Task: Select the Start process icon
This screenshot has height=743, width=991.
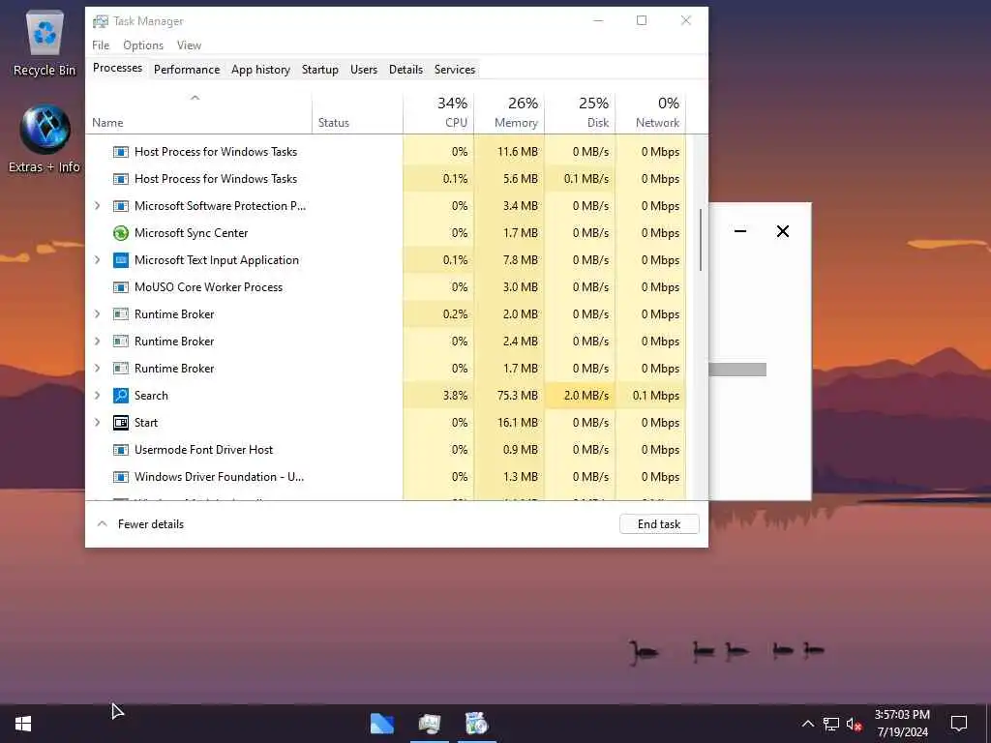Action: [x=121, y=423]
